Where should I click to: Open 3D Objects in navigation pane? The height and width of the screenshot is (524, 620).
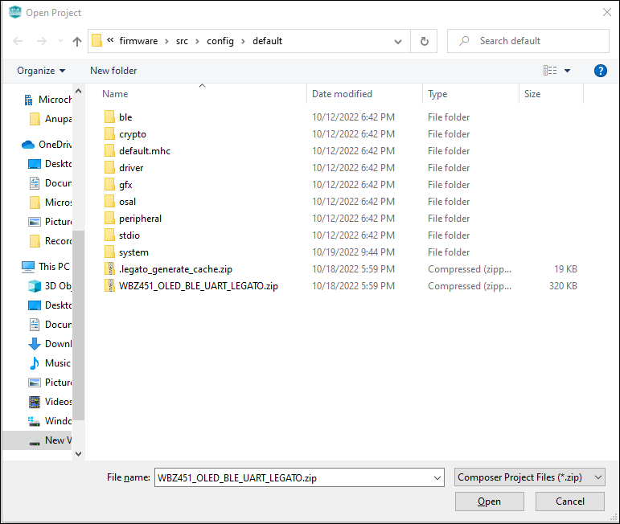point(50,286)
